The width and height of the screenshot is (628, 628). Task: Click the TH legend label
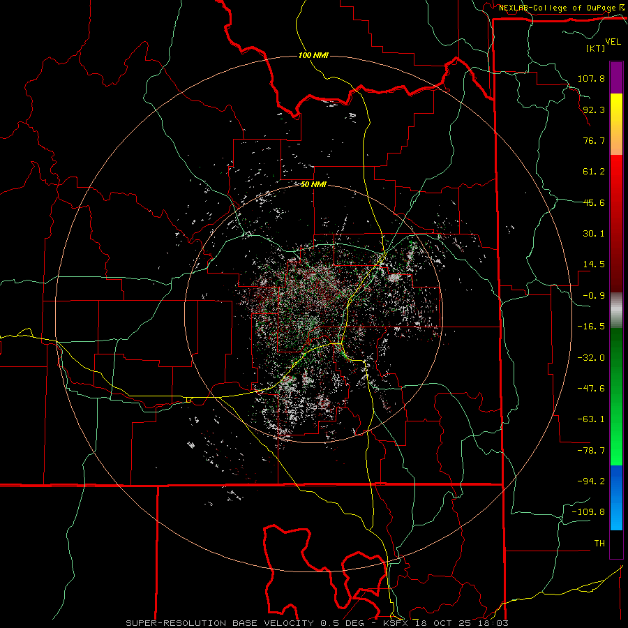[599, 543]
